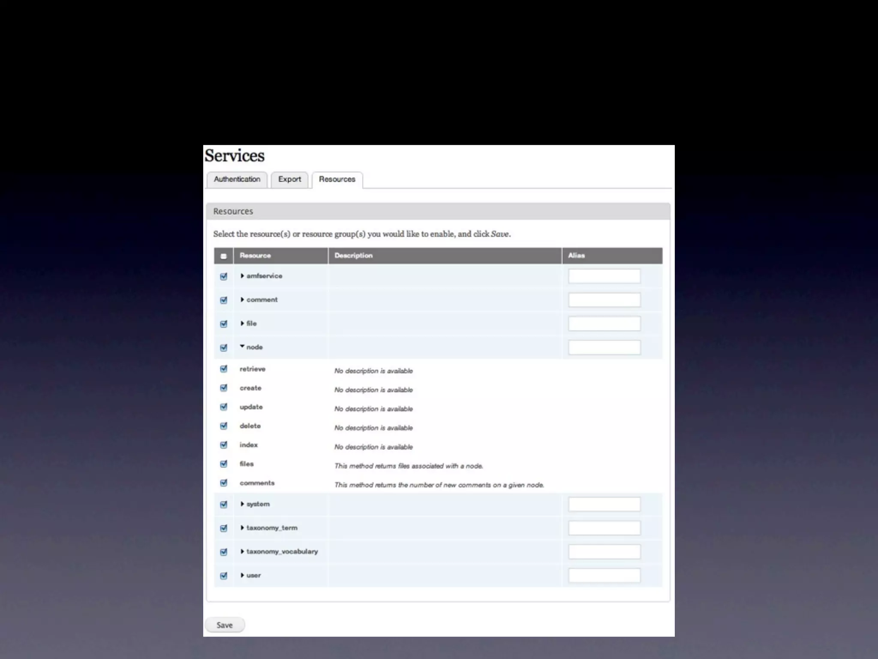The height and width of the screenshot is (659, 878).
Task: Disable the node retrieve method checkbox
Action: (x=223, y=369)
